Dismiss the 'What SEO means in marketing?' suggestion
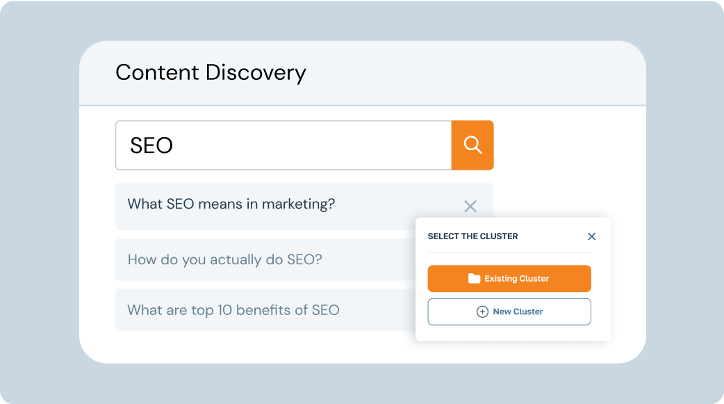This screenshot has width=724, height=404. (470, 206)
